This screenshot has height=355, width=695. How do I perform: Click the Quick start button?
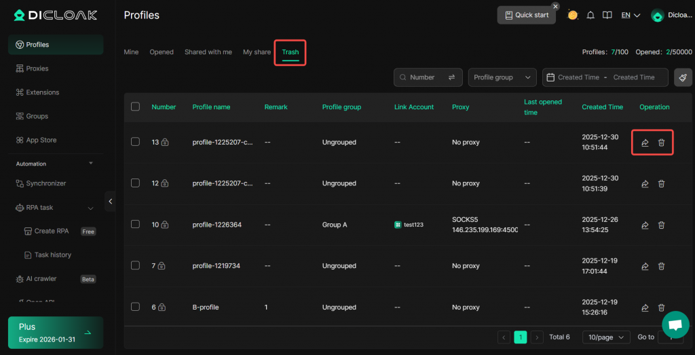pyautogui.click(x=527, y=15)
